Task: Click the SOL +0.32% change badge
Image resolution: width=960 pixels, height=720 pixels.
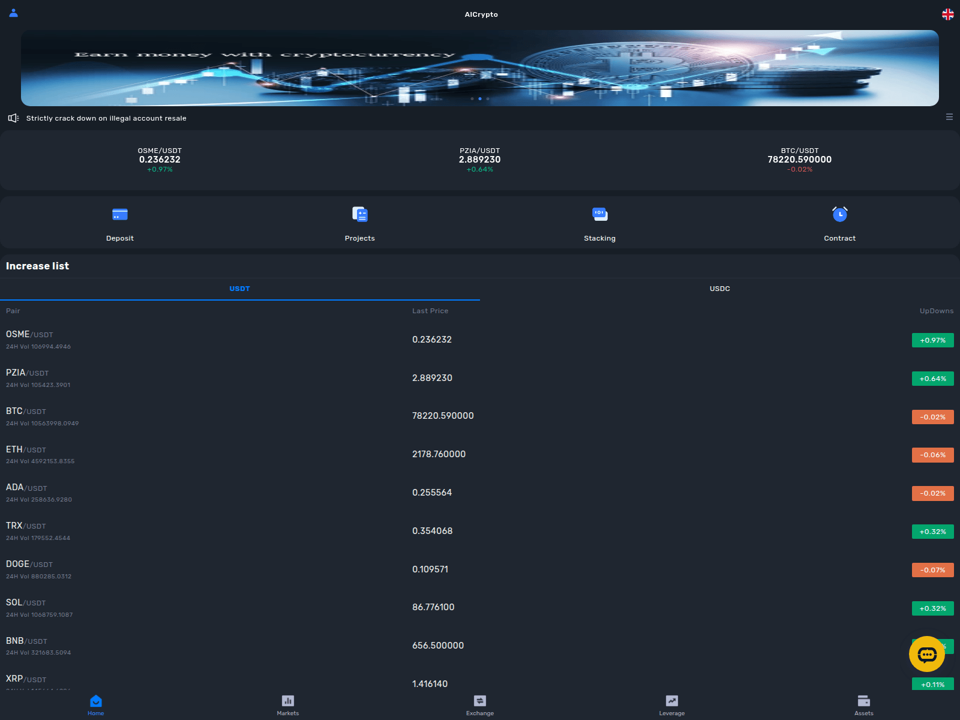Action: [933, 608]
